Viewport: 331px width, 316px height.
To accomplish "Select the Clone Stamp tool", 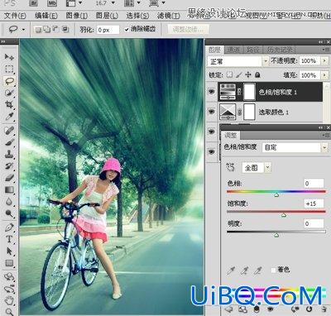I will tap(9, 154).
